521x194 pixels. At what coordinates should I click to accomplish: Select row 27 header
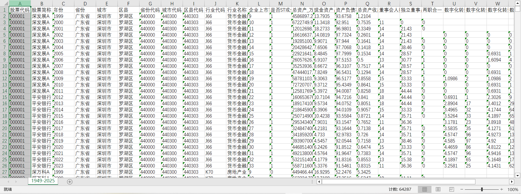tap(4, 172)
